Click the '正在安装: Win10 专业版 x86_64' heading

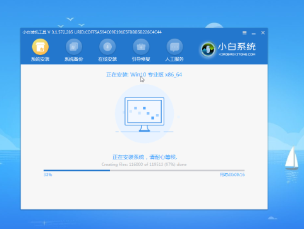(144, 75)
